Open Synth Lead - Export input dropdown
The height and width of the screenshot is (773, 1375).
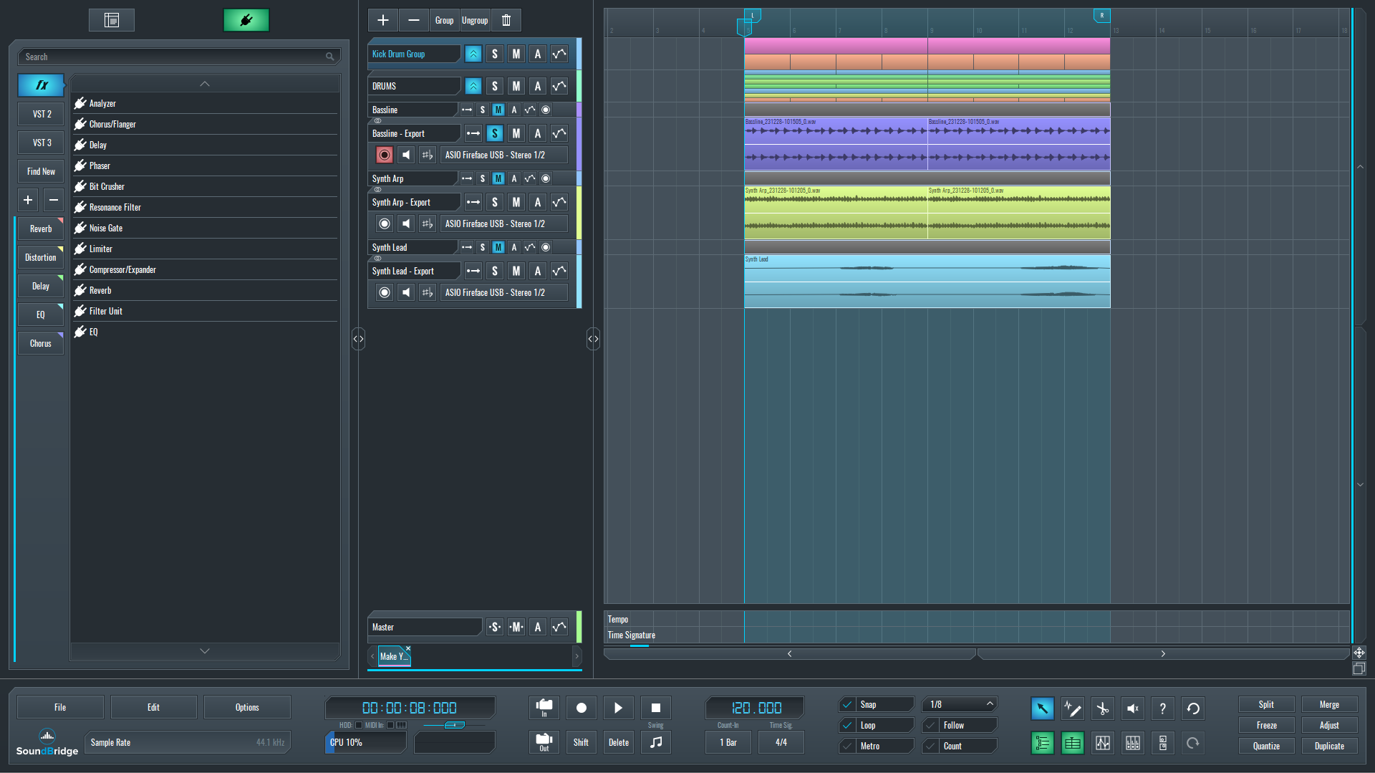505,292
